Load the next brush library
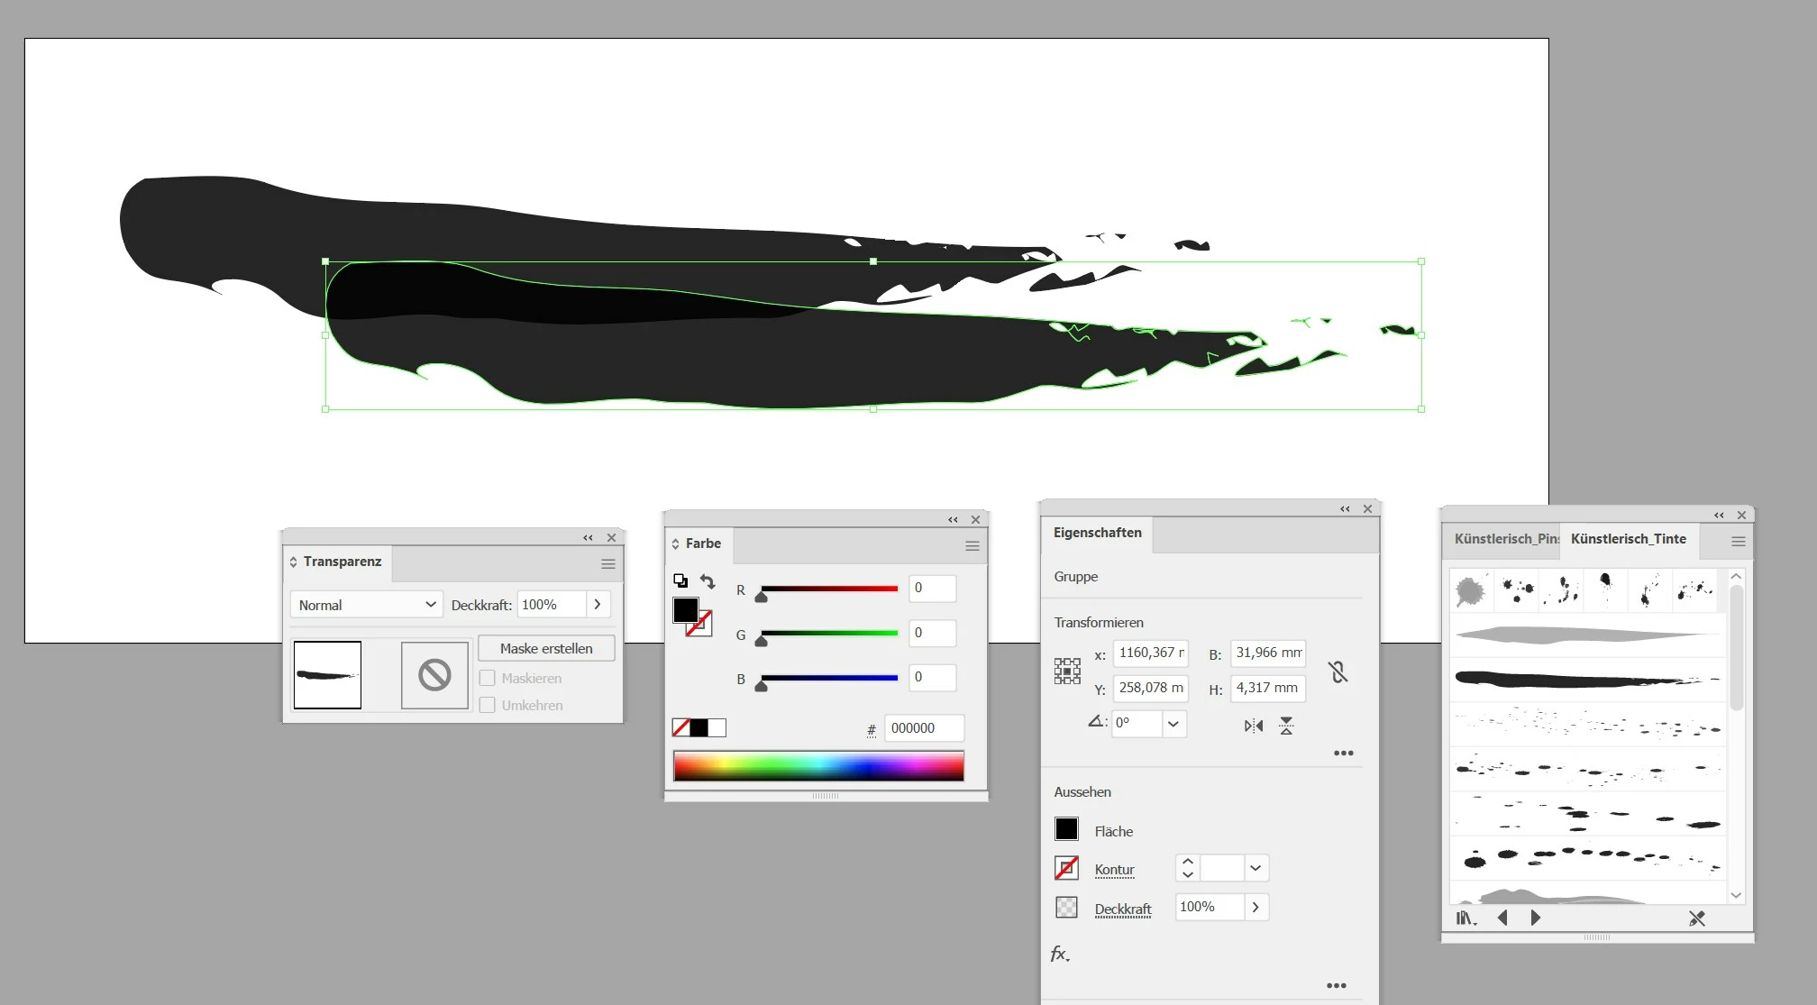The image size is (1817, 1005). [1536, 918]
